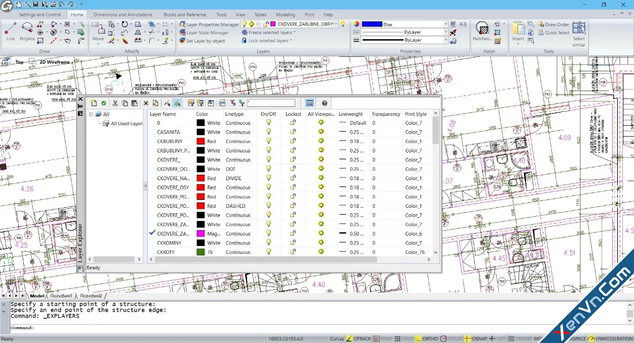Click magenta color swatch of CKDVERE_ZA layer
Viewport: 634px width, 343px height.
(x=201, y=233)
